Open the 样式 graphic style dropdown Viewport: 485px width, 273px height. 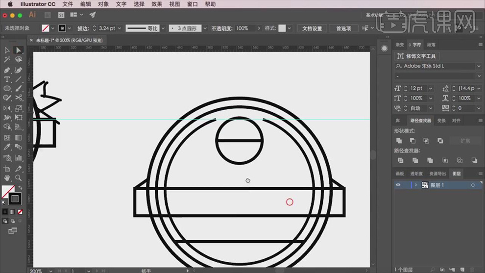point(289,28)
